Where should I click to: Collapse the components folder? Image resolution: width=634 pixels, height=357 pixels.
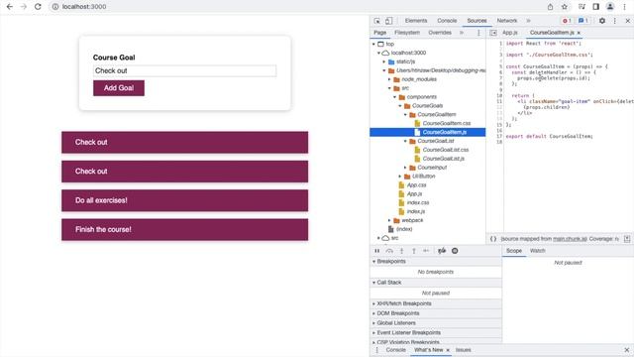coord(394,97)
